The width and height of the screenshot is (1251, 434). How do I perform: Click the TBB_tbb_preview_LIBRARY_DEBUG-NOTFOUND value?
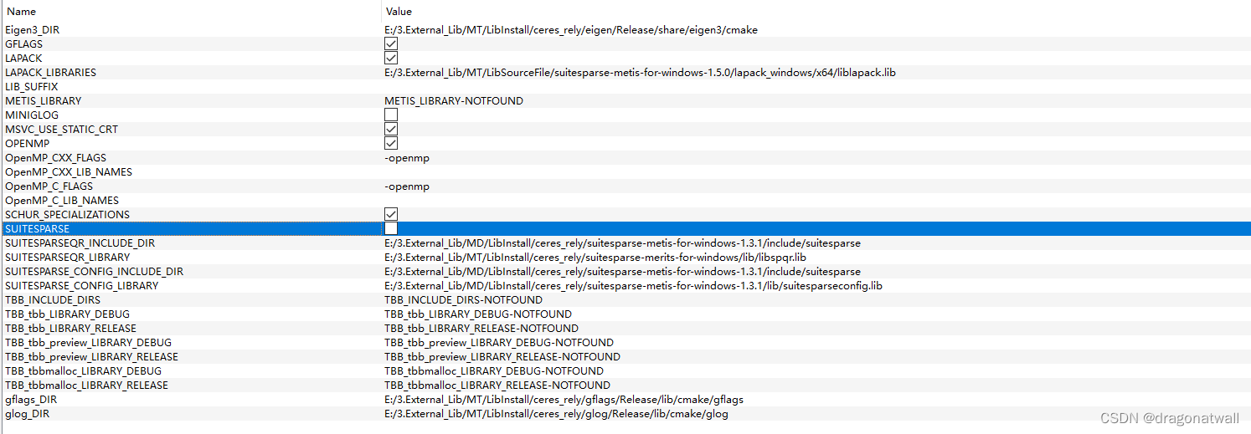(499, 342)
